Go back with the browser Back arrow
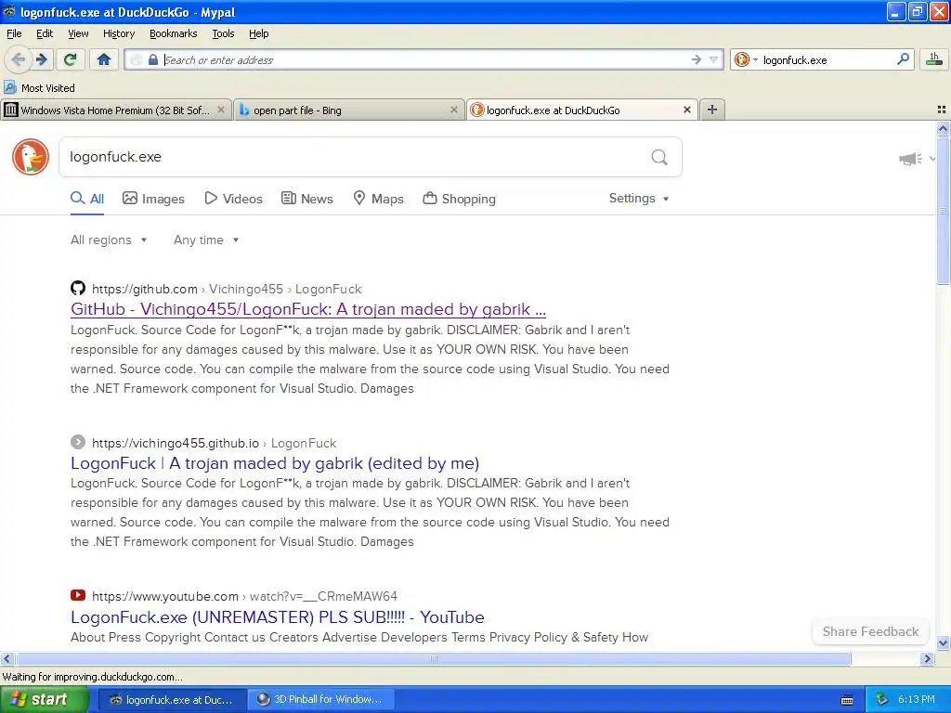Image resolution: width=951 pixels, height=713 pixels. click(x=19, y=59)
